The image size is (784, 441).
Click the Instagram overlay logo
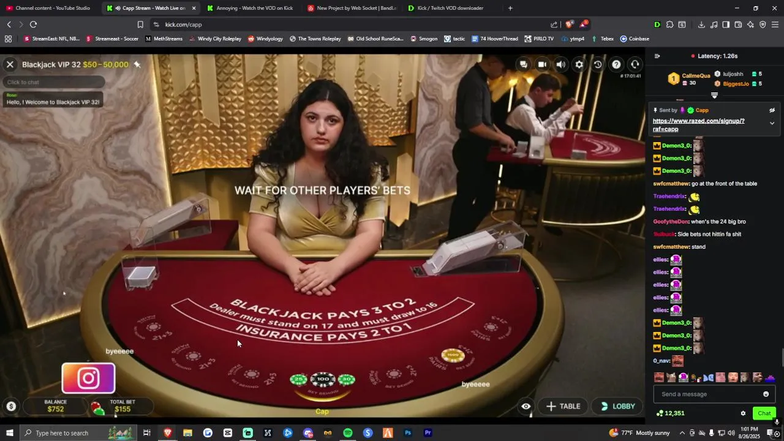click(88, 378)
